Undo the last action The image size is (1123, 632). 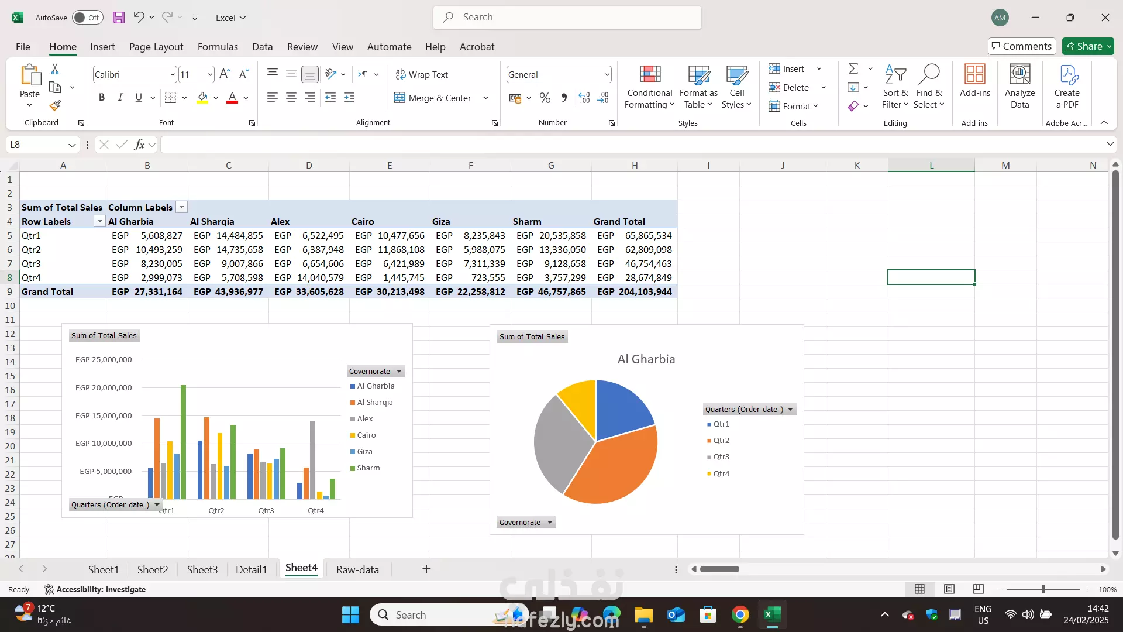(x=139, y=18)
